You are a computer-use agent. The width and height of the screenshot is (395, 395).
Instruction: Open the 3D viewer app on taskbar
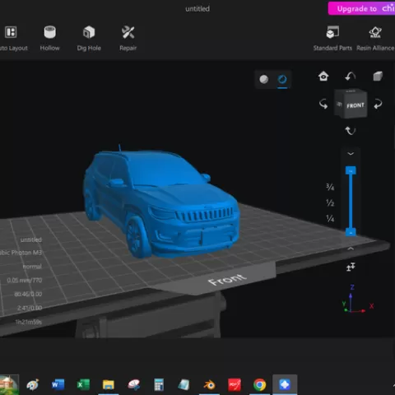click(x=184, y=384)
